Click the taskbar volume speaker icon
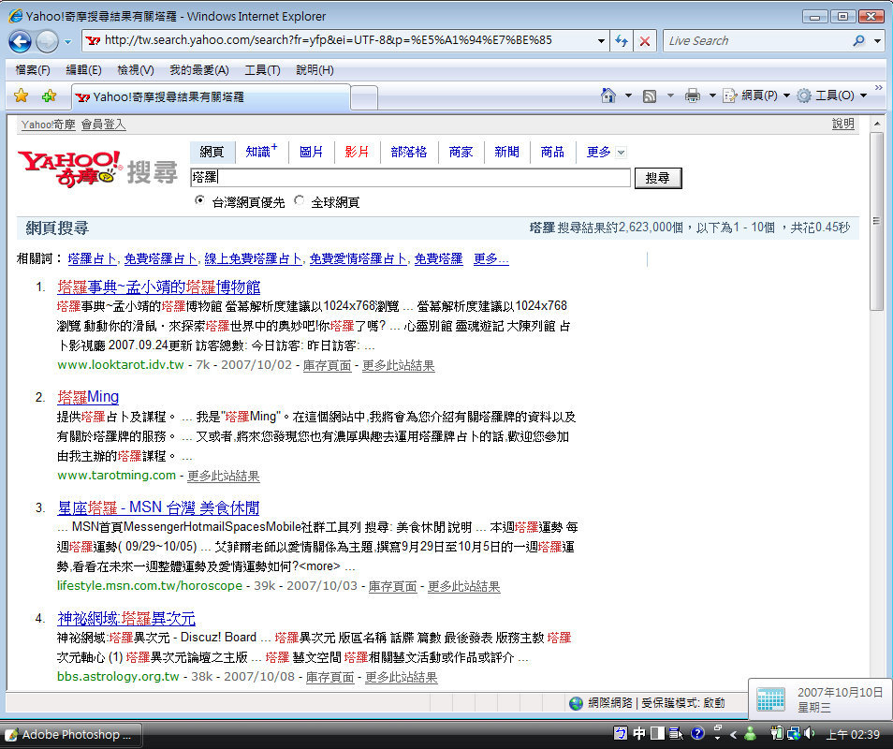This screenshot has width=893, height=749. [x=810, y=734]
